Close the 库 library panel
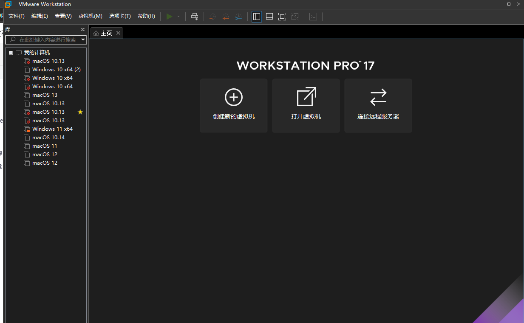The width and height of the screenshot is (524, 323). (83, 30)
